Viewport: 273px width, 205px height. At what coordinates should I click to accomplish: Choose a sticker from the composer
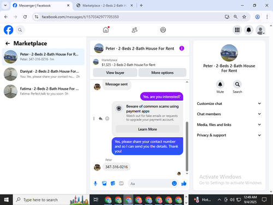click(x=113, y=184)
